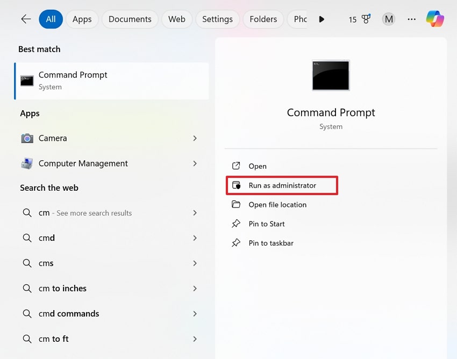The height and width of the screenshot is (359, 457).
Task: Launch Copilot from the colorful icon
Action: pyautogui.click(x=435, y=19)
